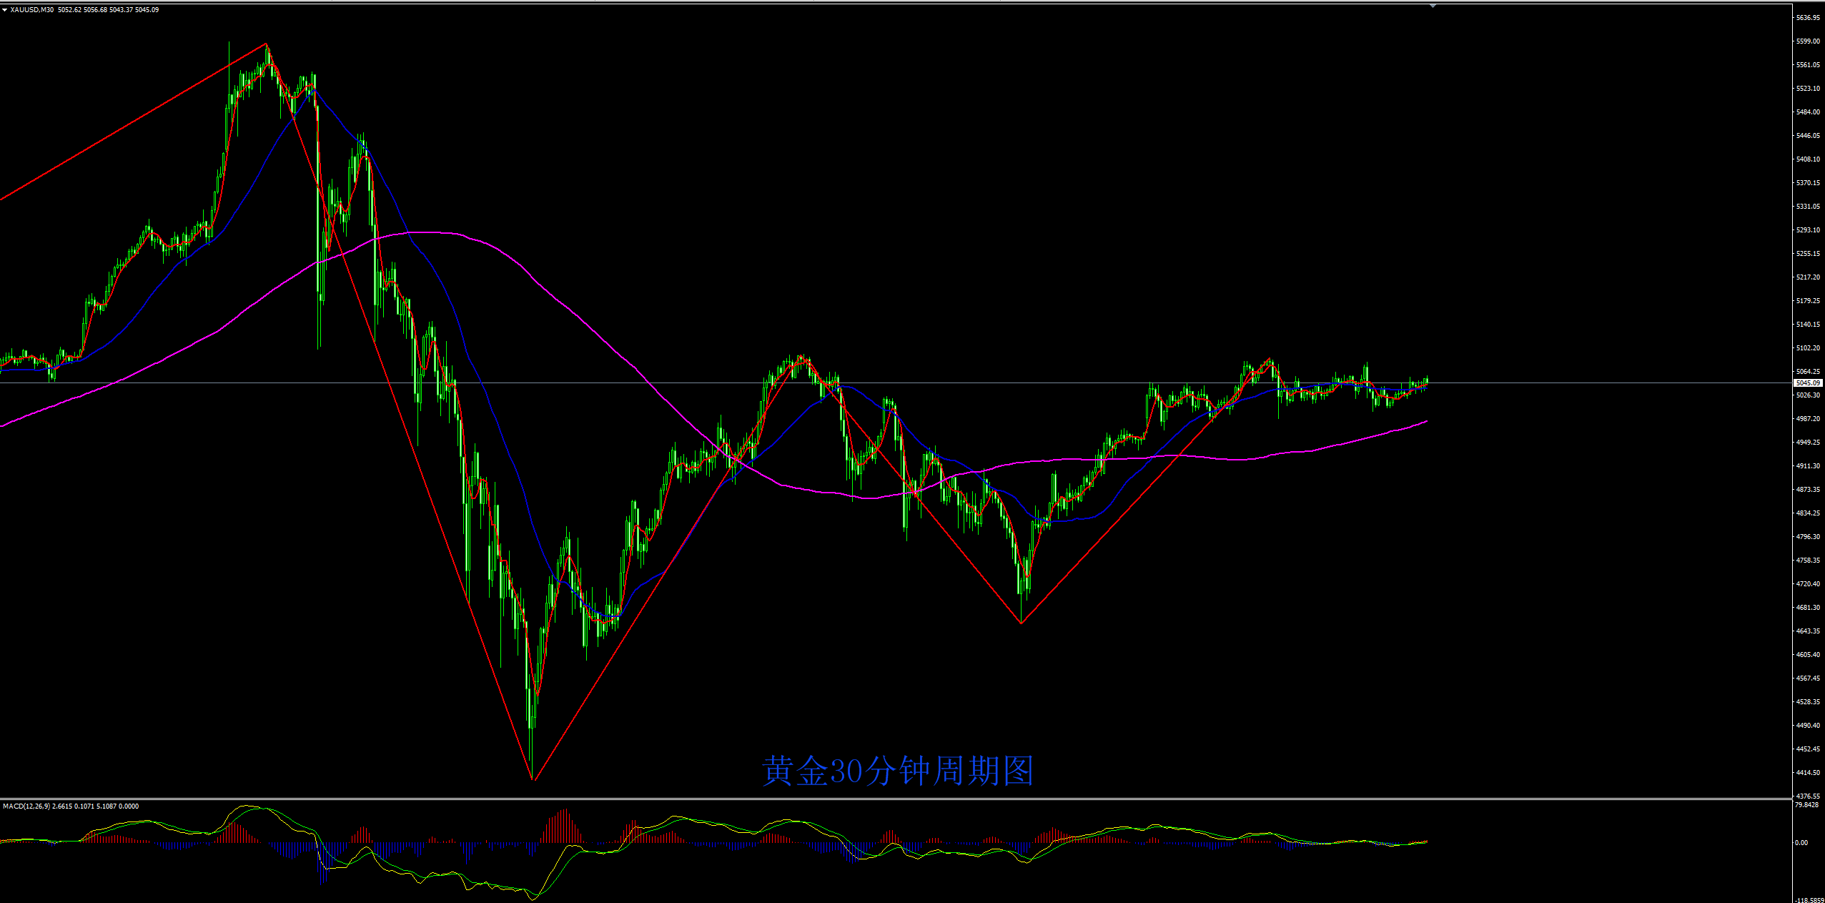Screen dimensions: 1825x903
Task: Click the 4414.50 price scale label
Action: click(x=1809, y=773)
